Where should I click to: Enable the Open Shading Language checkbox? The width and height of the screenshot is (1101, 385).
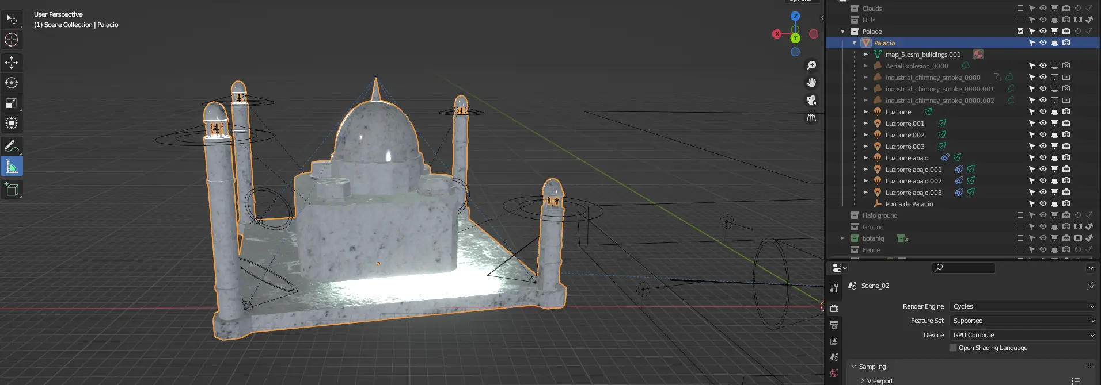[x=953, y=348]
